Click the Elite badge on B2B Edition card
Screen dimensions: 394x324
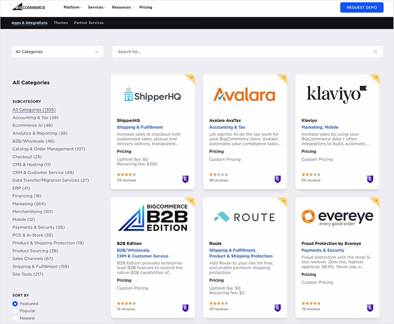tap(185, 308)
